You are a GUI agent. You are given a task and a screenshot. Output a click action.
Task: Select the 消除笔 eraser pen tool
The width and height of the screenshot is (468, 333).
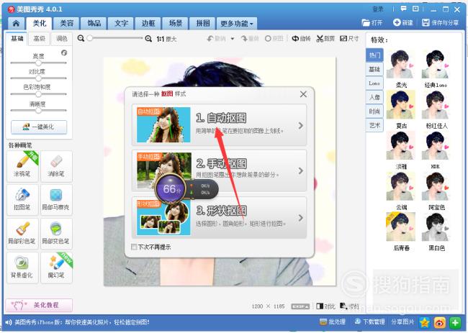point(56,166)
